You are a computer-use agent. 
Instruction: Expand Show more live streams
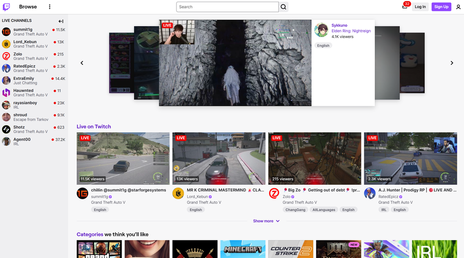(x=266, y=221)
